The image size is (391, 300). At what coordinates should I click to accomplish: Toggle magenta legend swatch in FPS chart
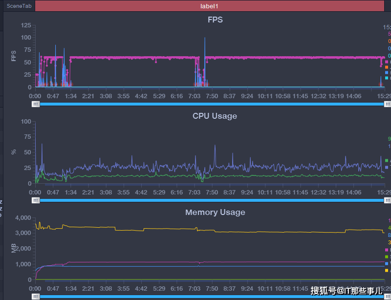click(x=387, y=62)
